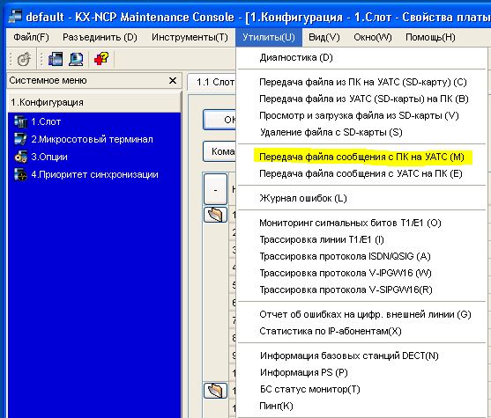Screen dimensions: 491x418
Task: Click the 3.Опции gear icon
Action: click(x=20, y=157)
